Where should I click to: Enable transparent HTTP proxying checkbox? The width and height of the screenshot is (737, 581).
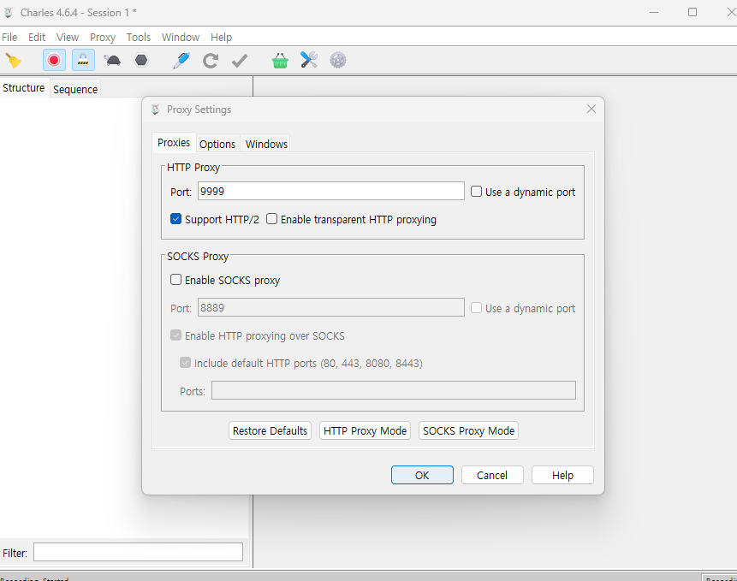coord(271,219)
